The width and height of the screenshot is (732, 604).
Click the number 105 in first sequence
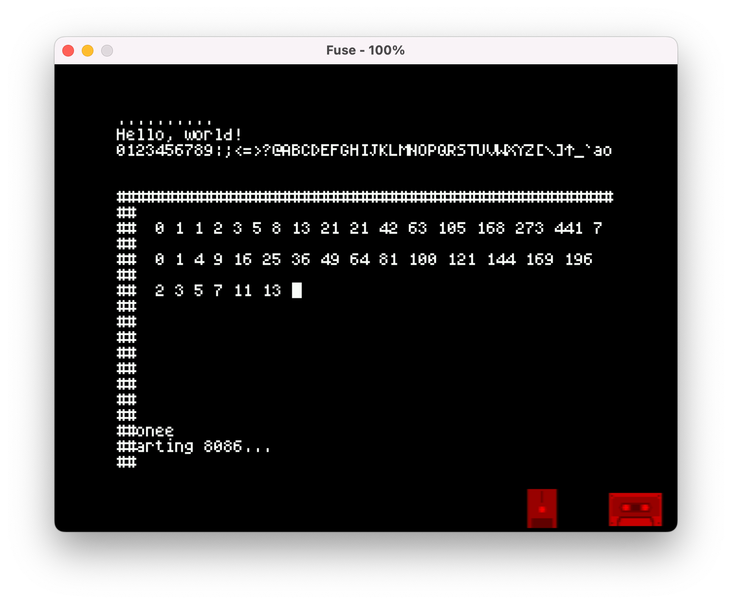(x=452, y=228)
